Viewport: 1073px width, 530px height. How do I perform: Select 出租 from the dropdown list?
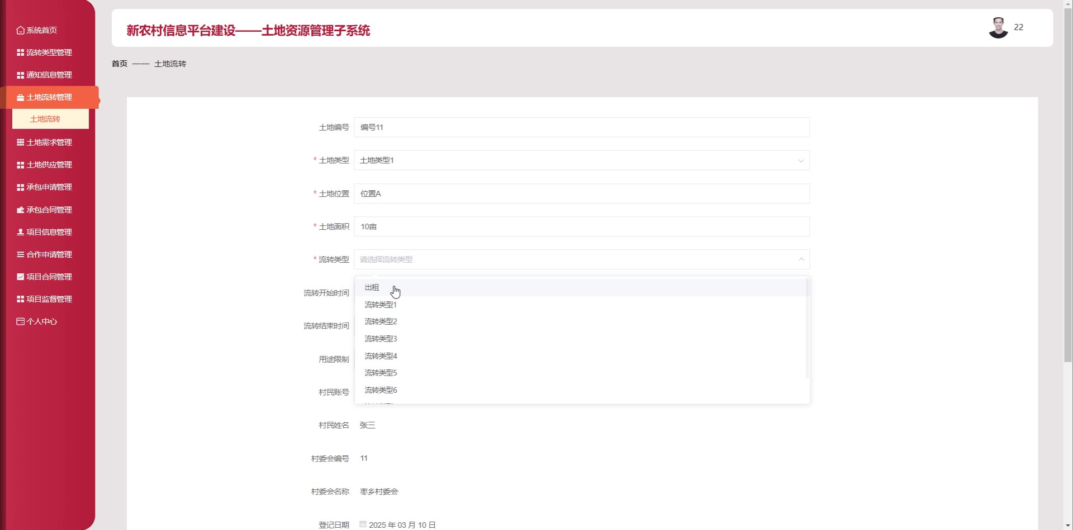click(x=581, y=287)
